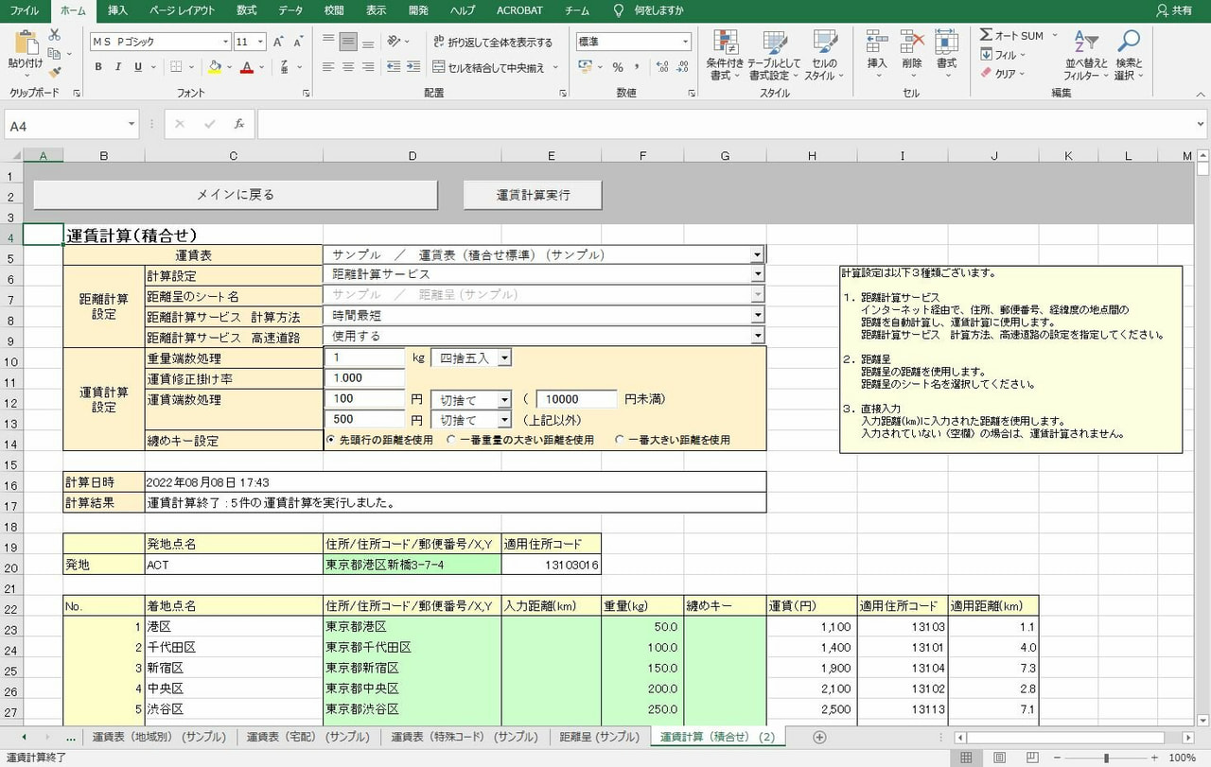Apply the percent style (%) number format
1211x767 pixels.
(x=618, y=68)
